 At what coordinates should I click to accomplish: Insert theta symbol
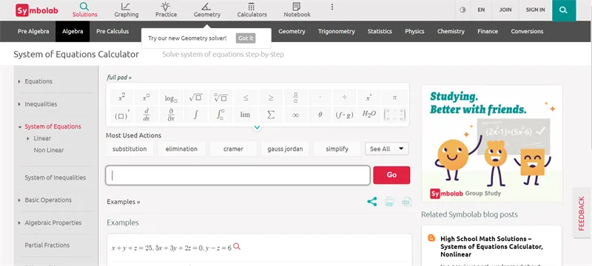(x=320, y=115)
